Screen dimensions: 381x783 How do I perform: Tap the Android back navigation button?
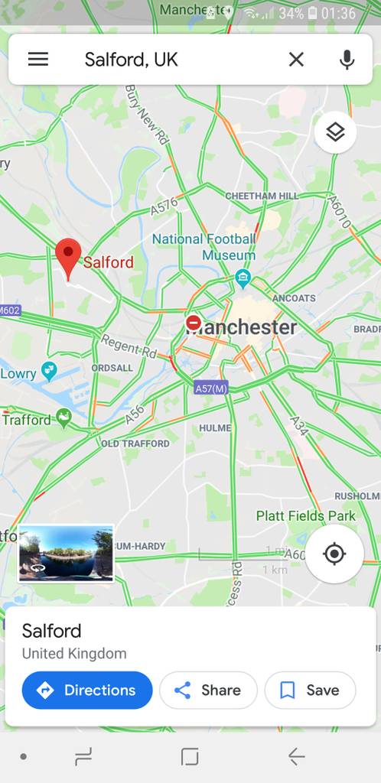[296, 757]
